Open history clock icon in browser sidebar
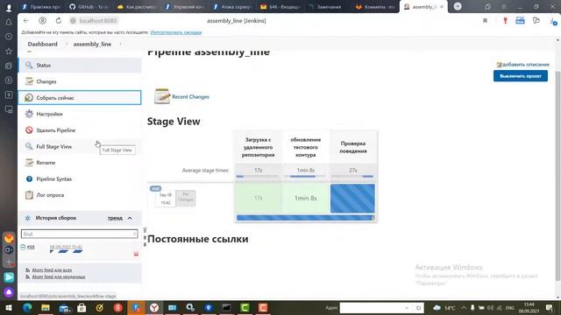The width and height of the screenshot is (561, 315). 9,37
